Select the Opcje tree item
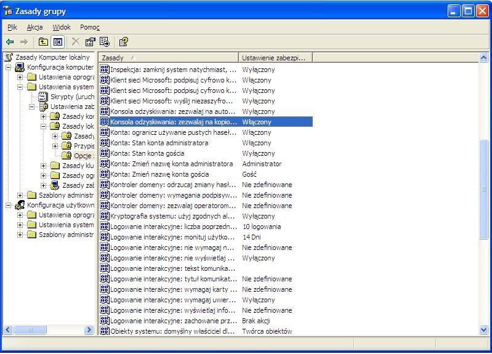492x354 pixels. [x=83, y=156]
